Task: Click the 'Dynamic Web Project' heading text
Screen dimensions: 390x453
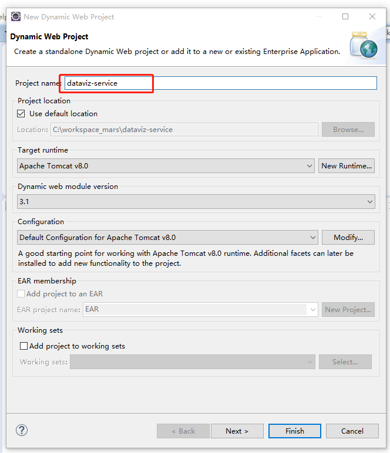Action: (x=49, y=37)
